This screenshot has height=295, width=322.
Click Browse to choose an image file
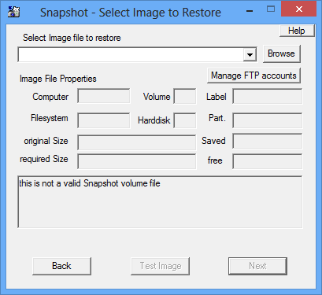tap(281, 53)
